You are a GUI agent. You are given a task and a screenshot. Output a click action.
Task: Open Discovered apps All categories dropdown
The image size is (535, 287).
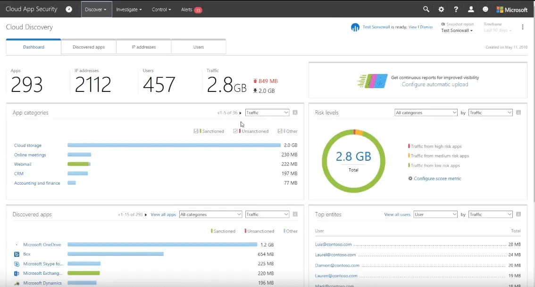(210, 214)
